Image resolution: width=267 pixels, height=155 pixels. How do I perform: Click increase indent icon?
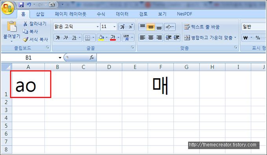pos(176,37)
